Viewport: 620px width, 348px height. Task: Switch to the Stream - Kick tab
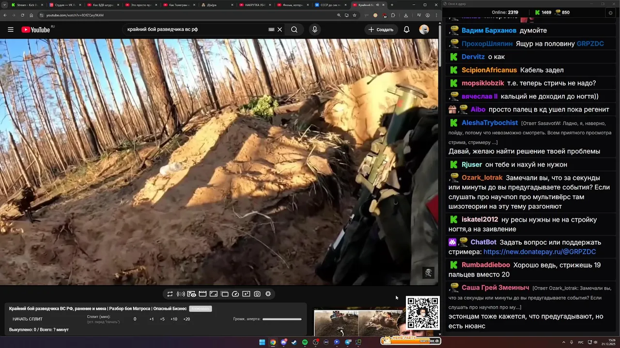coord(26,5)
